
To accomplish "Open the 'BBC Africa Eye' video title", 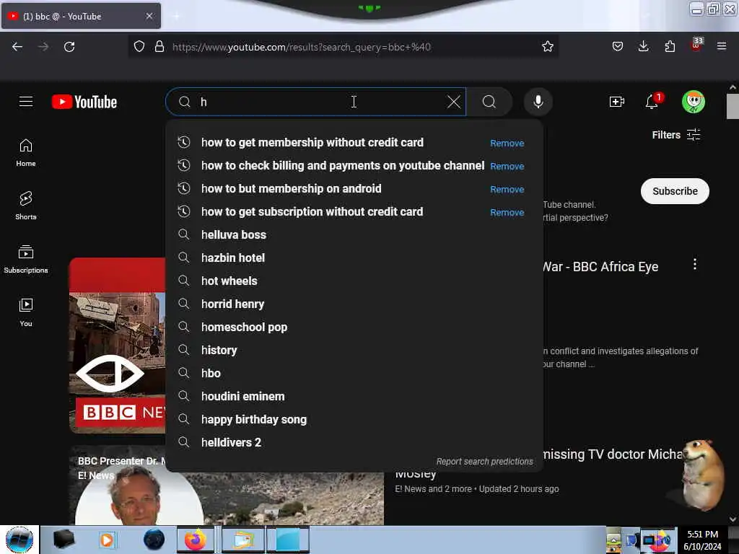I will click(x=601, y=267).
